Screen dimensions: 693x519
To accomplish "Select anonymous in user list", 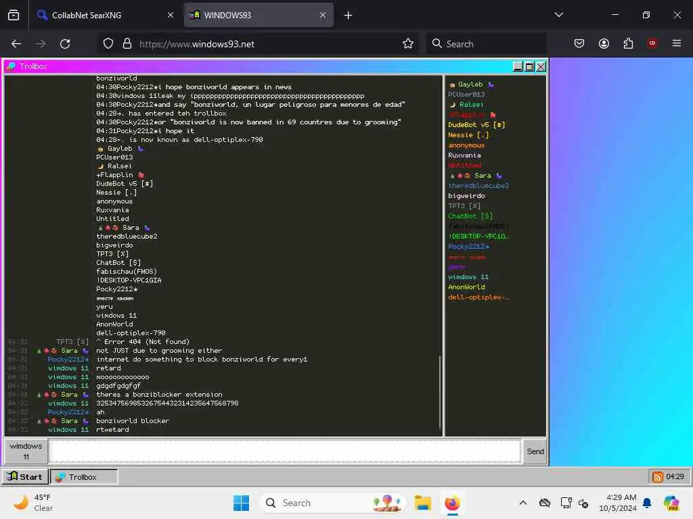I will [x=466, y=145].
